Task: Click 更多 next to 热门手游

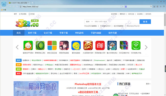Action: [148, 84]
